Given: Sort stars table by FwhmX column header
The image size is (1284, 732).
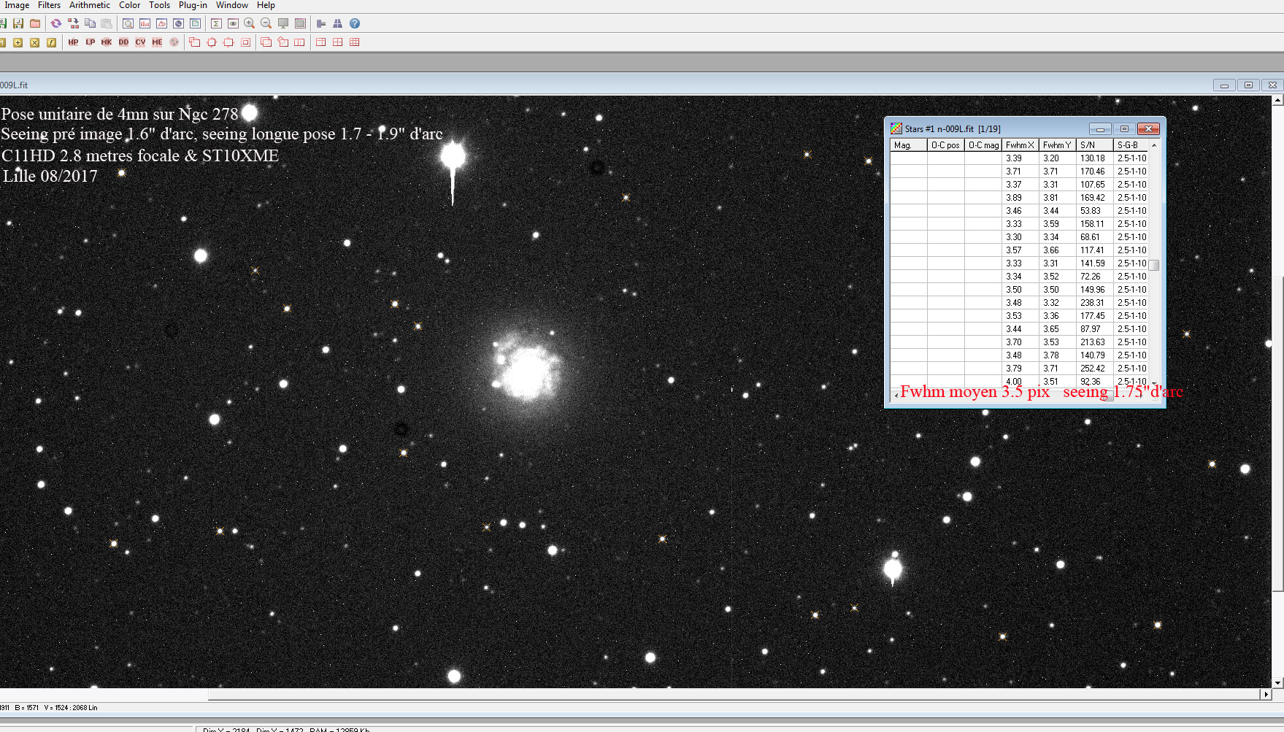Looking at the screenshot, I should click(1020, 145).
